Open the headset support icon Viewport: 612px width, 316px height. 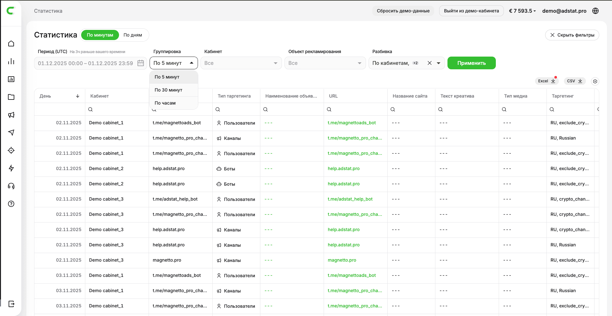pos(11,186)
